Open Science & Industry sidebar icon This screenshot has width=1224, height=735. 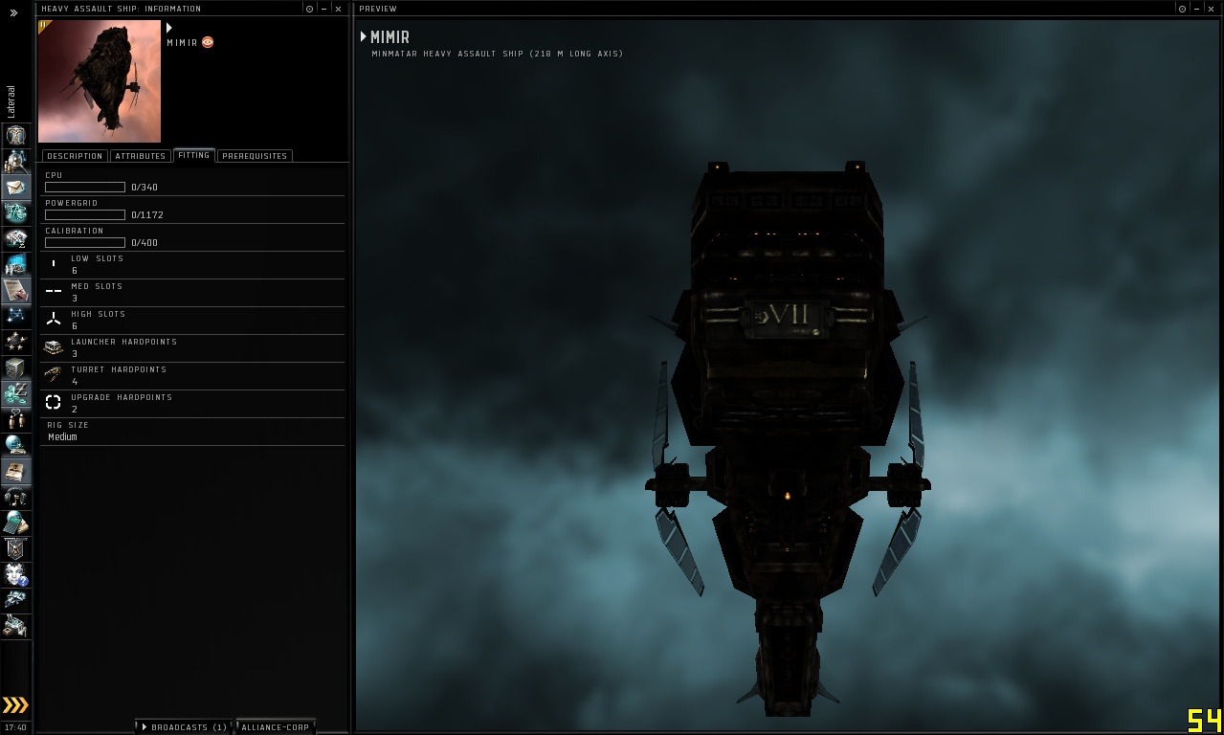click(15, 264)
